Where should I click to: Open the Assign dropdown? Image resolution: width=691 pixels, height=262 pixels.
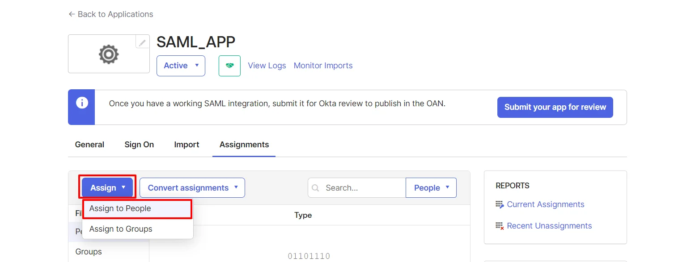click(107, 187)
